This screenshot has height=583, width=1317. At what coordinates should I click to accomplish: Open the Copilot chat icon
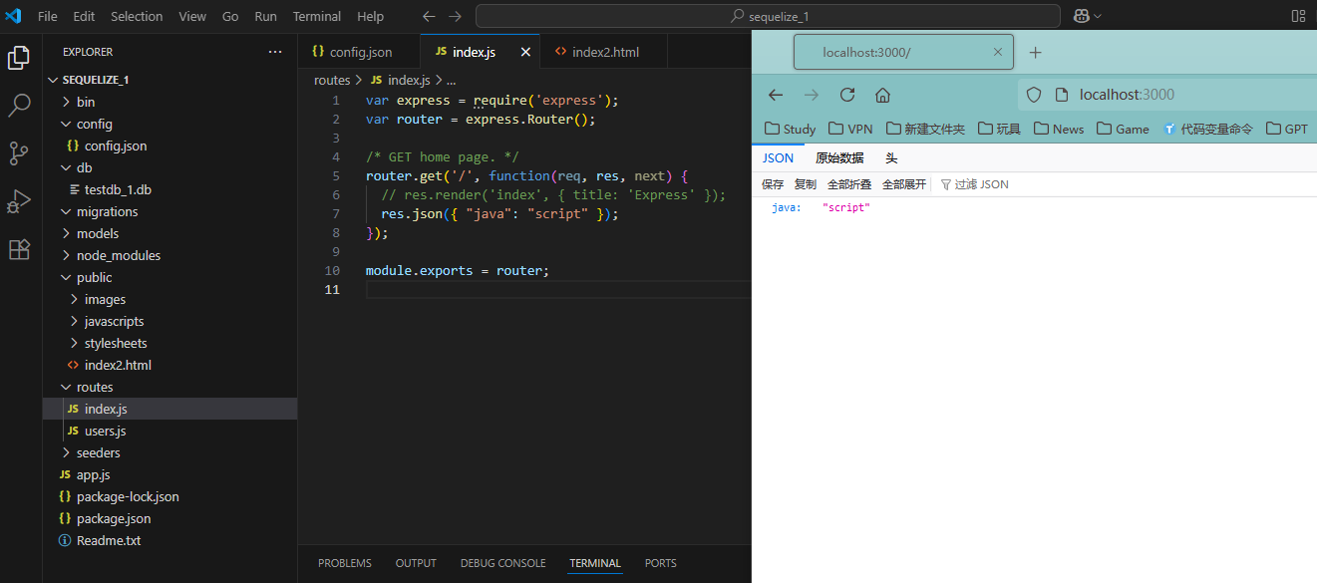1081,16
